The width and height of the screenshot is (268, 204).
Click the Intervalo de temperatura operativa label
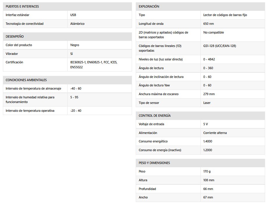pos(30,111)
